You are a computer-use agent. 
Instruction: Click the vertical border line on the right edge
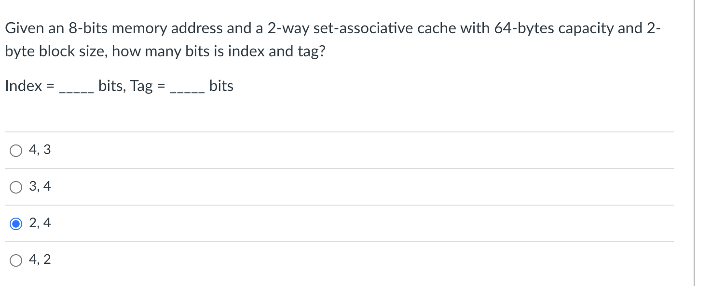694,143
